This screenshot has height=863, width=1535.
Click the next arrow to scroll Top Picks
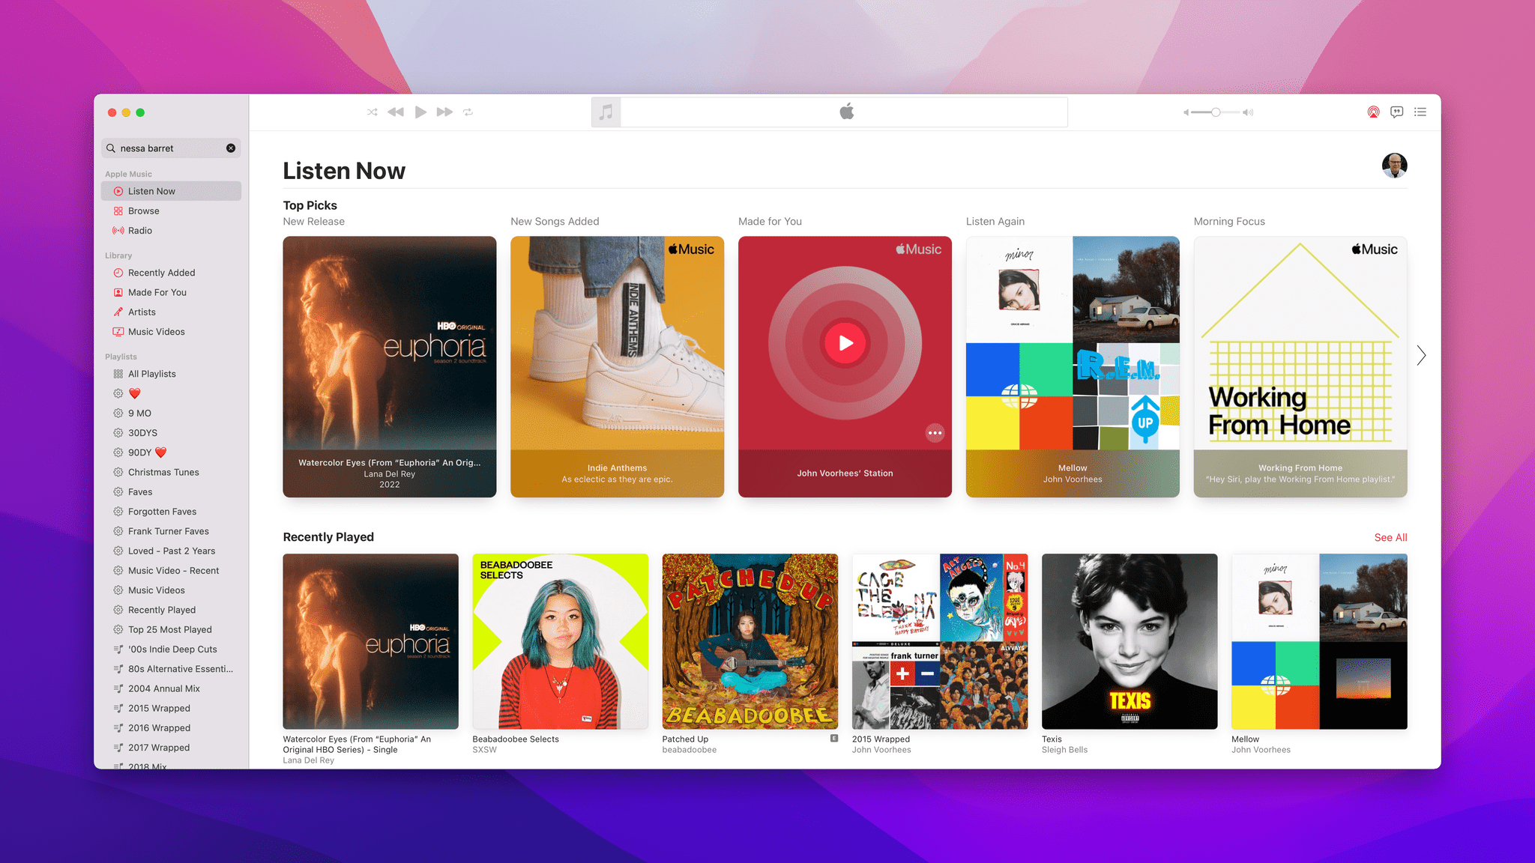click(1420, 356)
